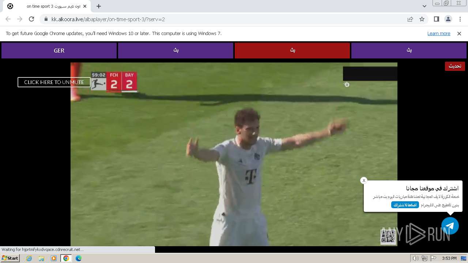Screen dimensions: 468x263
Task: Toggle Chrome side panel
Action: coord(436,19)
